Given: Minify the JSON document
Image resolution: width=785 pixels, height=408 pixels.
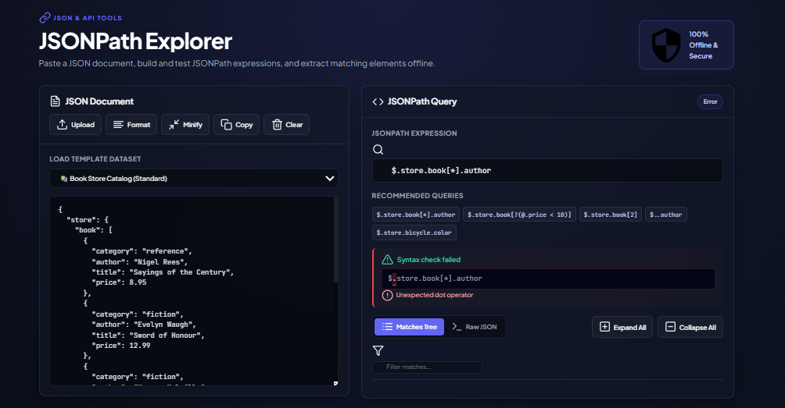Looking at the screenshot, I should (185, 125).
